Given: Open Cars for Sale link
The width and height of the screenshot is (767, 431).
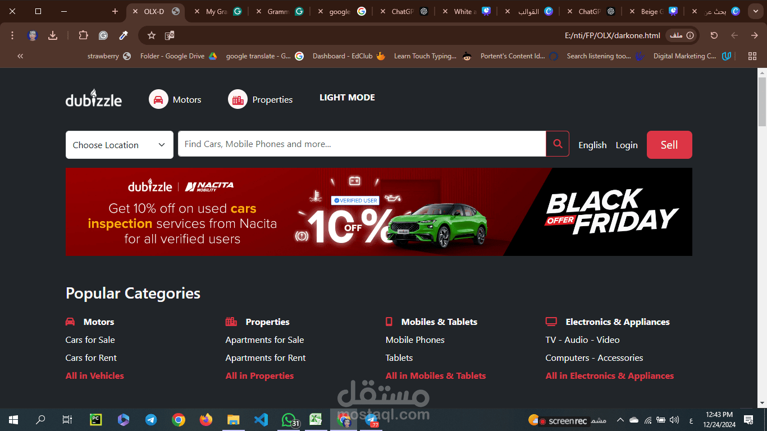Looking at the screenshot, I should [90, 340].
